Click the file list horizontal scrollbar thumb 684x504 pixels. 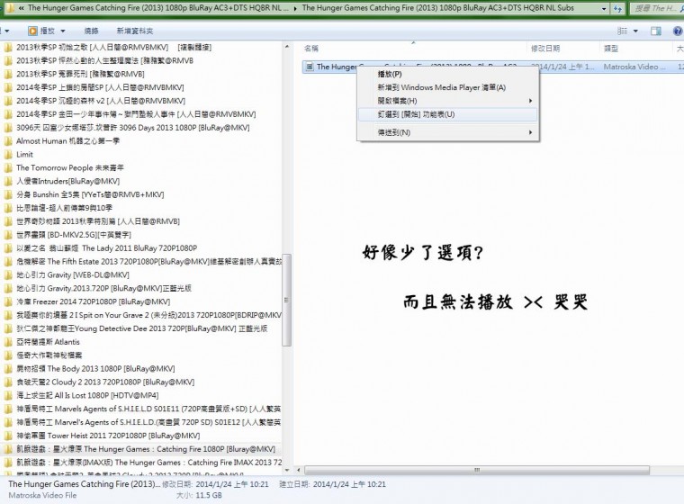click(477, 470)
